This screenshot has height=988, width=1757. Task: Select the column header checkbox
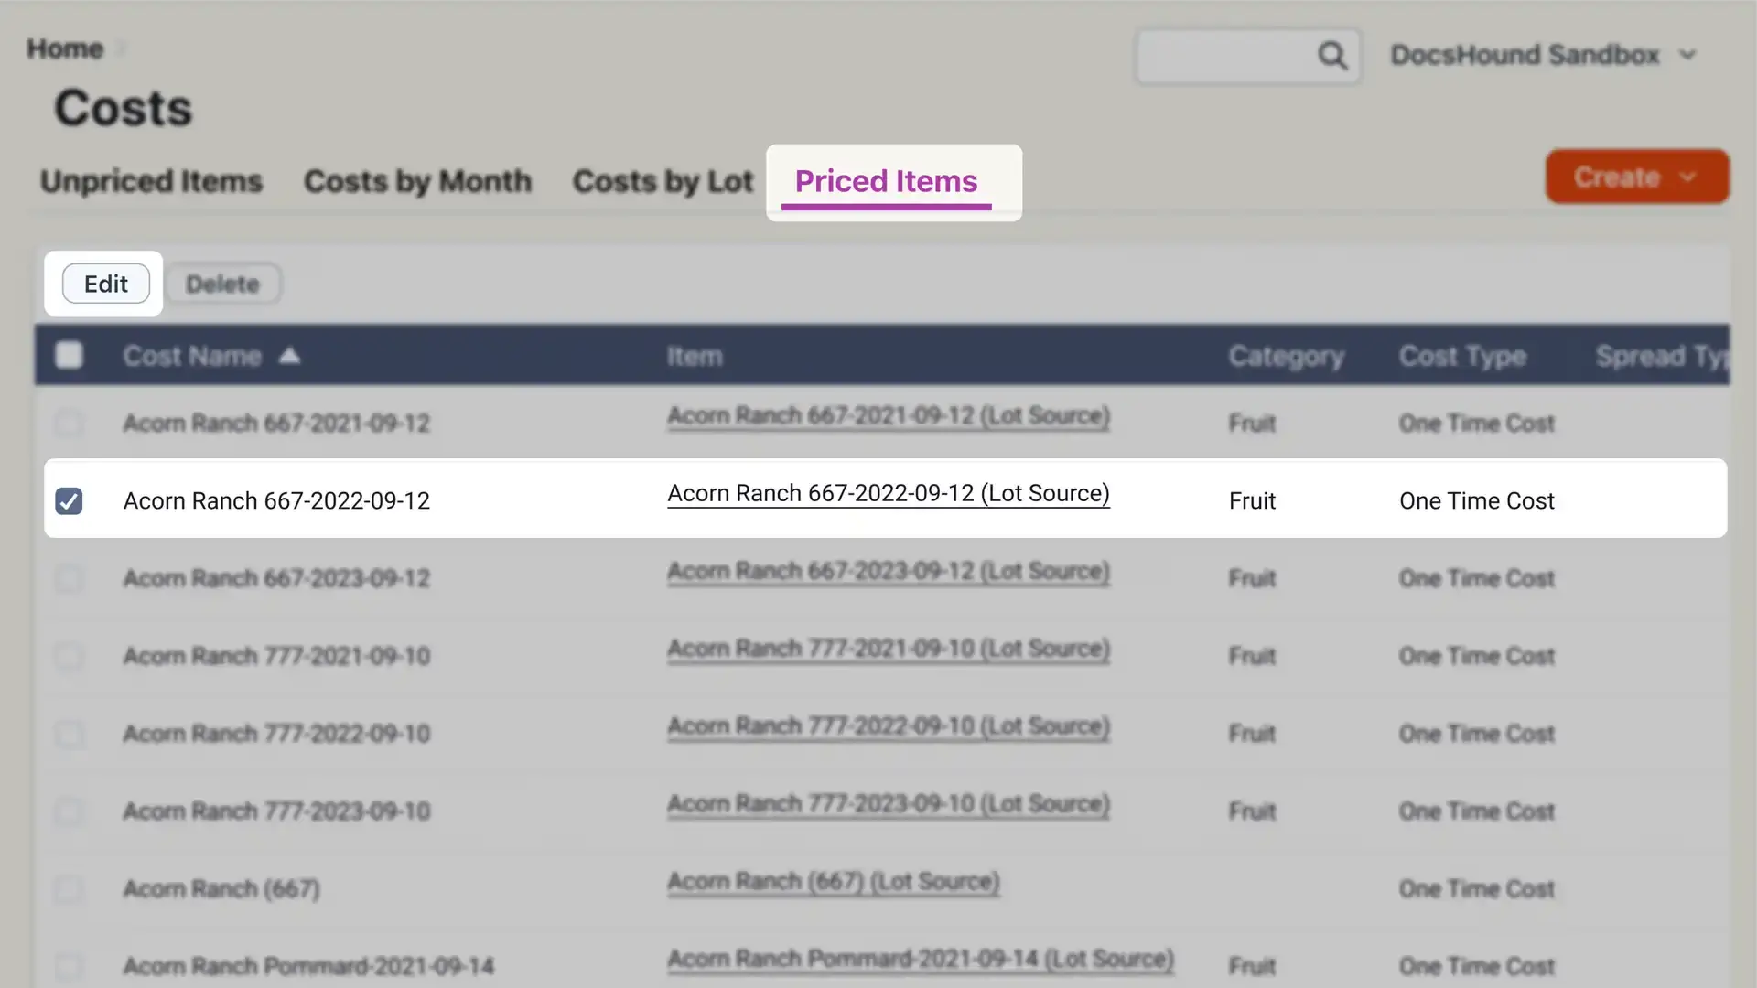(x=69, y=355)
